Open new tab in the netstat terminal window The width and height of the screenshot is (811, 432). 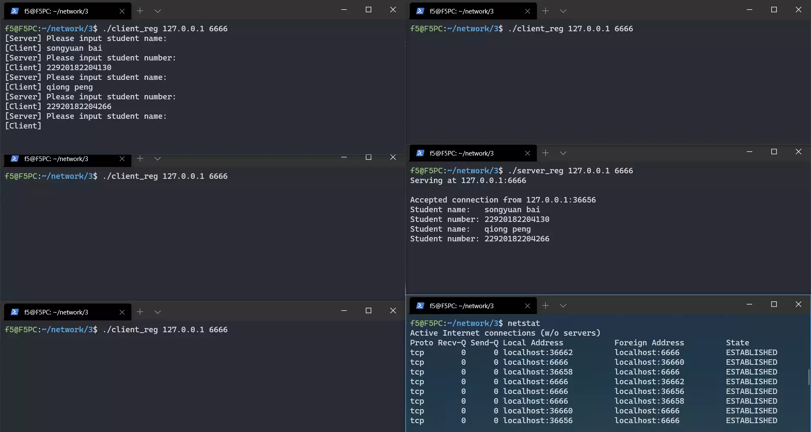(x=545, y=306)
